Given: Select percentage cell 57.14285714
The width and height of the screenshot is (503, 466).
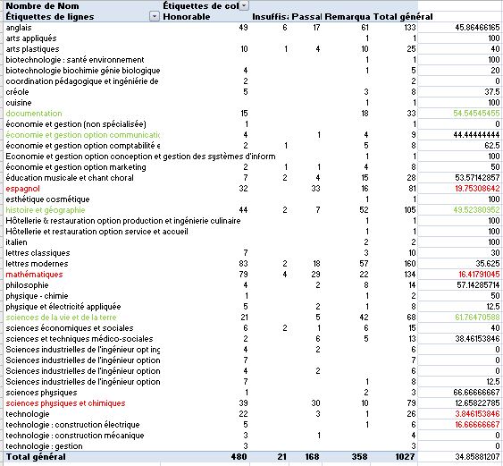Looking at the screenshot, I should coord(478,285).
